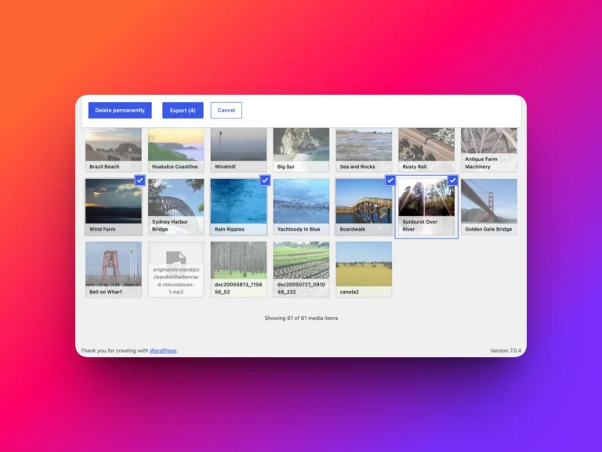Select the Golden Gate Bridge thumbnail
The image size is (602, 452).
pyautogui.click(x=489, y=207)
